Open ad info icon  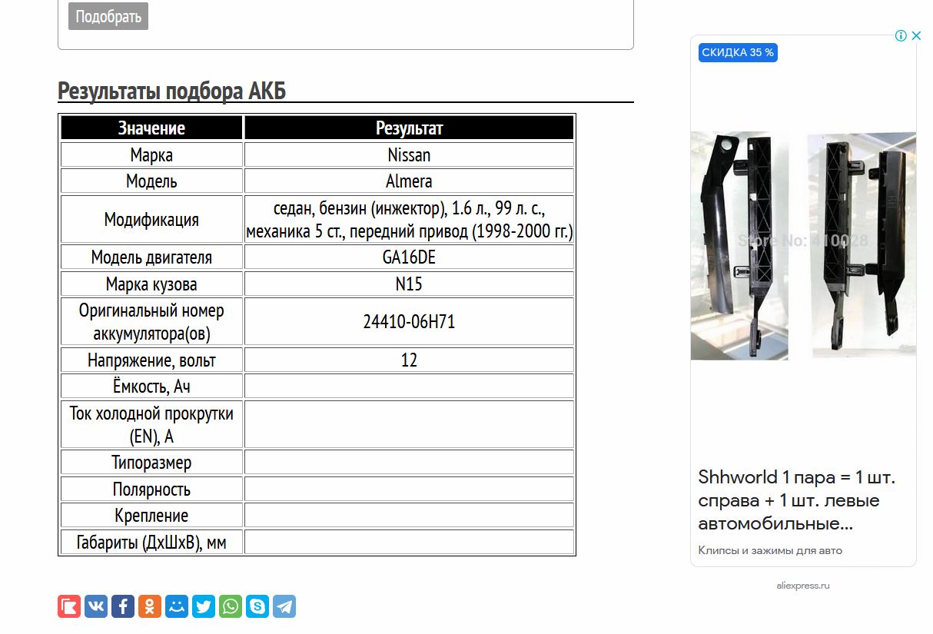click(901, 36)
